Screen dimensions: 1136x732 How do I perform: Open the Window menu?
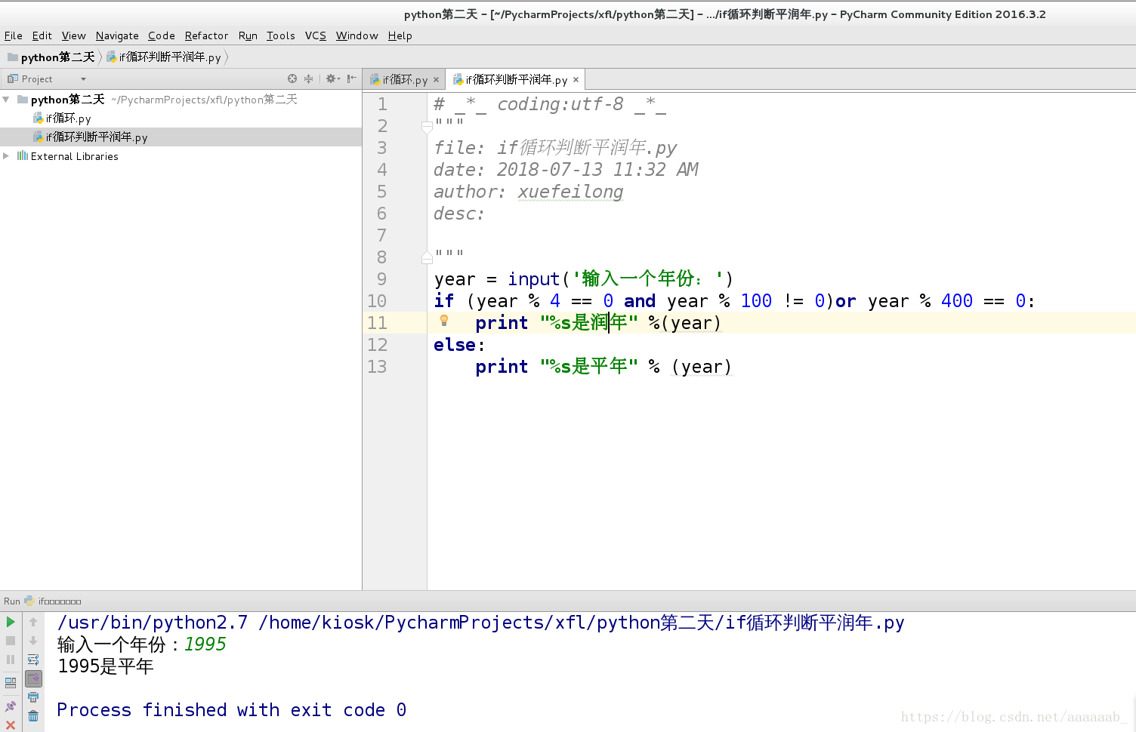tap(357, 35)
